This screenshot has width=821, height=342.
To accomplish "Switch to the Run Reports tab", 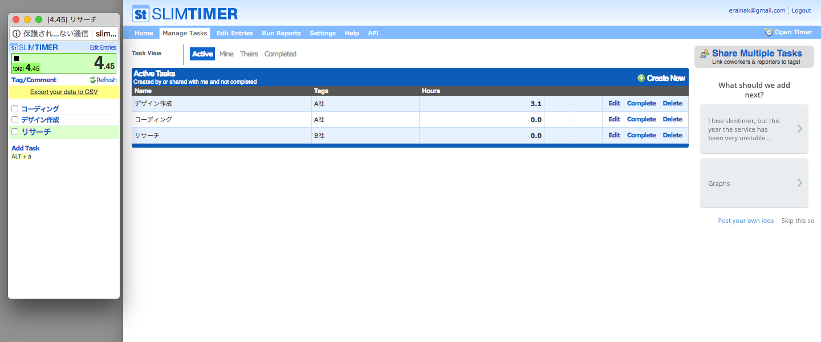I will coord(281,33).
